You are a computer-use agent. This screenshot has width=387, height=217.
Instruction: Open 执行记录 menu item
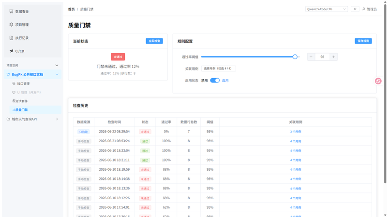coord(32,38)
